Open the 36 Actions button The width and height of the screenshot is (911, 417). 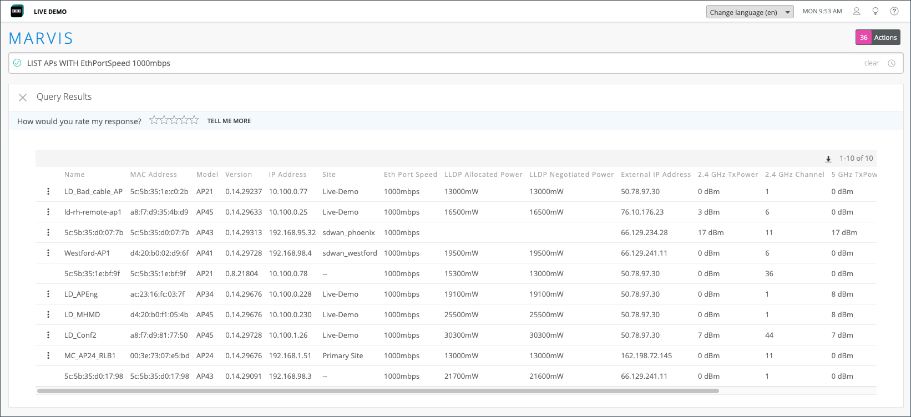point(878,37)
